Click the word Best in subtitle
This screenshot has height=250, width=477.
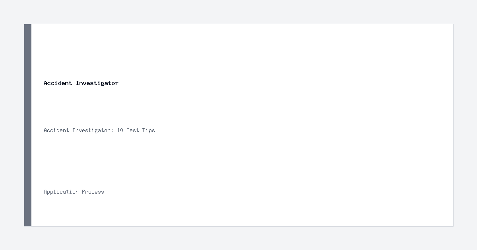[x=133, y=130]
